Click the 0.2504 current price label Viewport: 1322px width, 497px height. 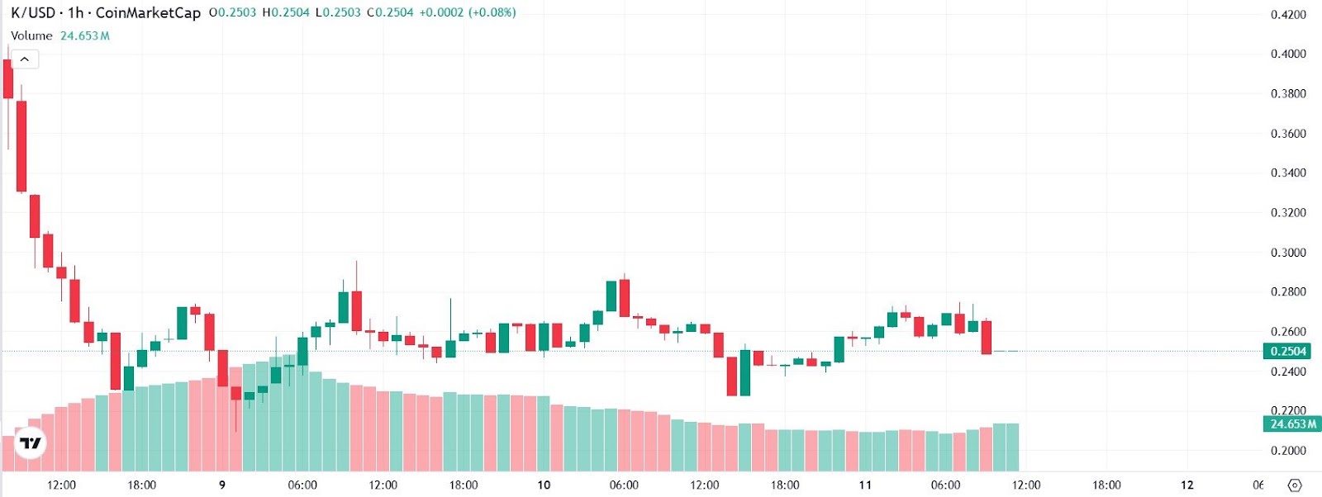(x=1287, y=351)
